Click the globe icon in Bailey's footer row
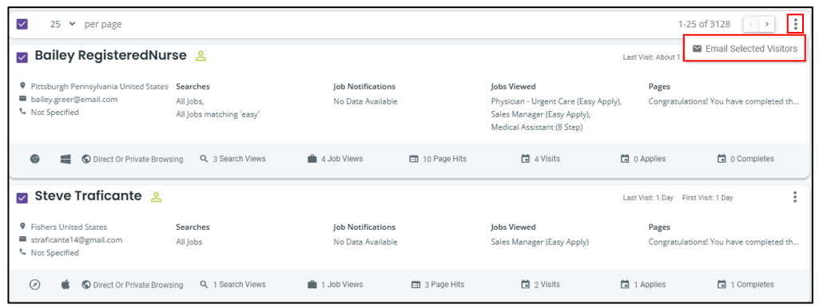This screenshot has height=308, width=819. click(87, 159)
